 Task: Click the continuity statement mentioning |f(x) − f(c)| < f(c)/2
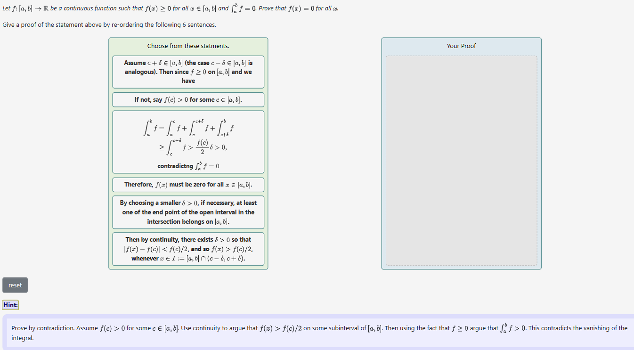[188, 249]
